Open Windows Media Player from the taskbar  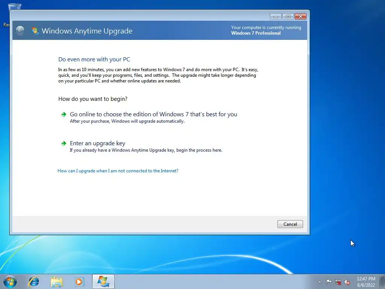point(79,281)
